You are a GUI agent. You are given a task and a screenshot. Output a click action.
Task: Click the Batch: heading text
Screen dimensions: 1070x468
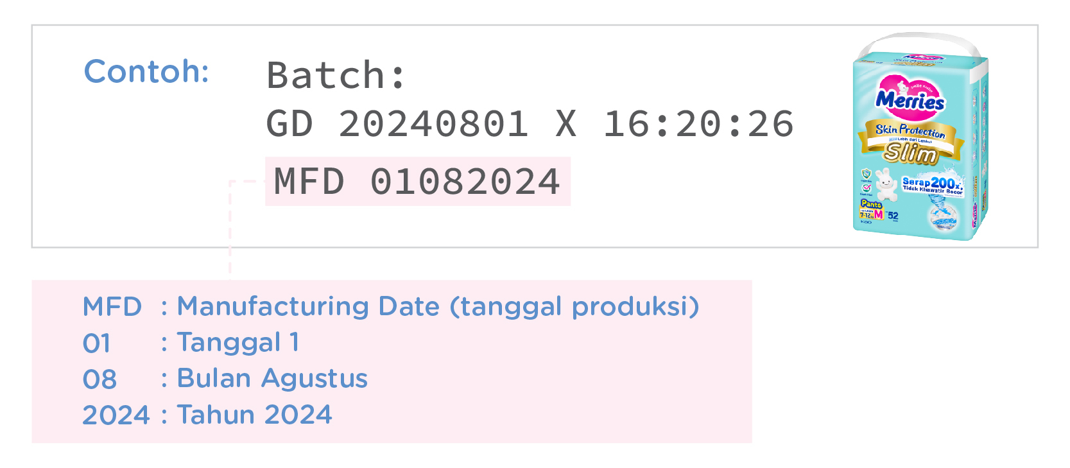tap(336, 76)
